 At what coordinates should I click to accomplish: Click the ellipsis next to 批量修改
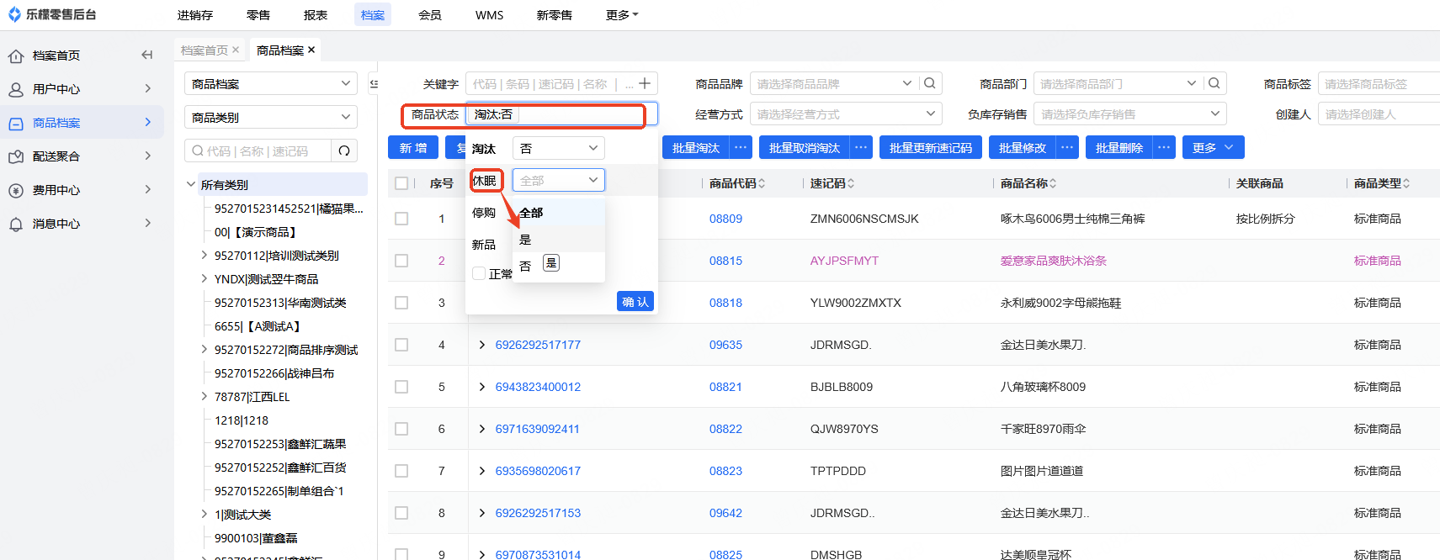(1067, 147)
